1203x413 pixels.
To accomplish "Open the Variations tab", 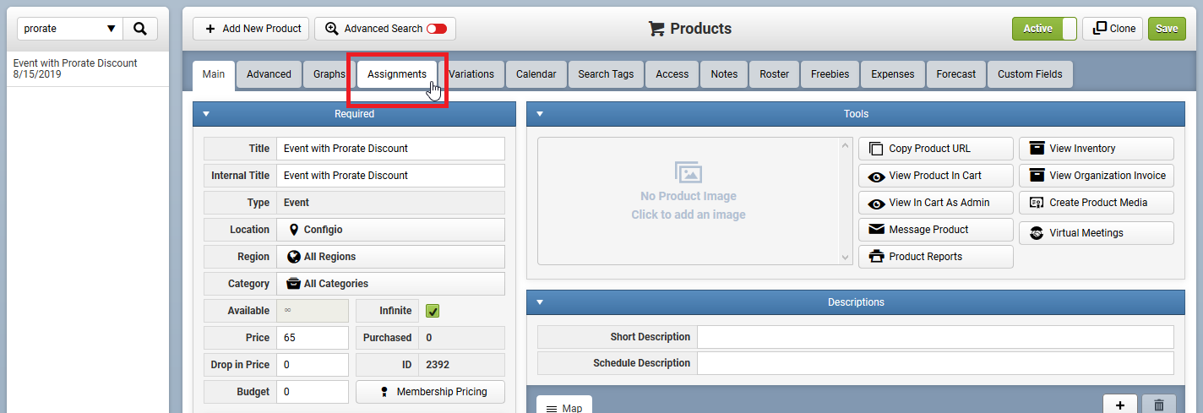I will (x=471, y=74).
